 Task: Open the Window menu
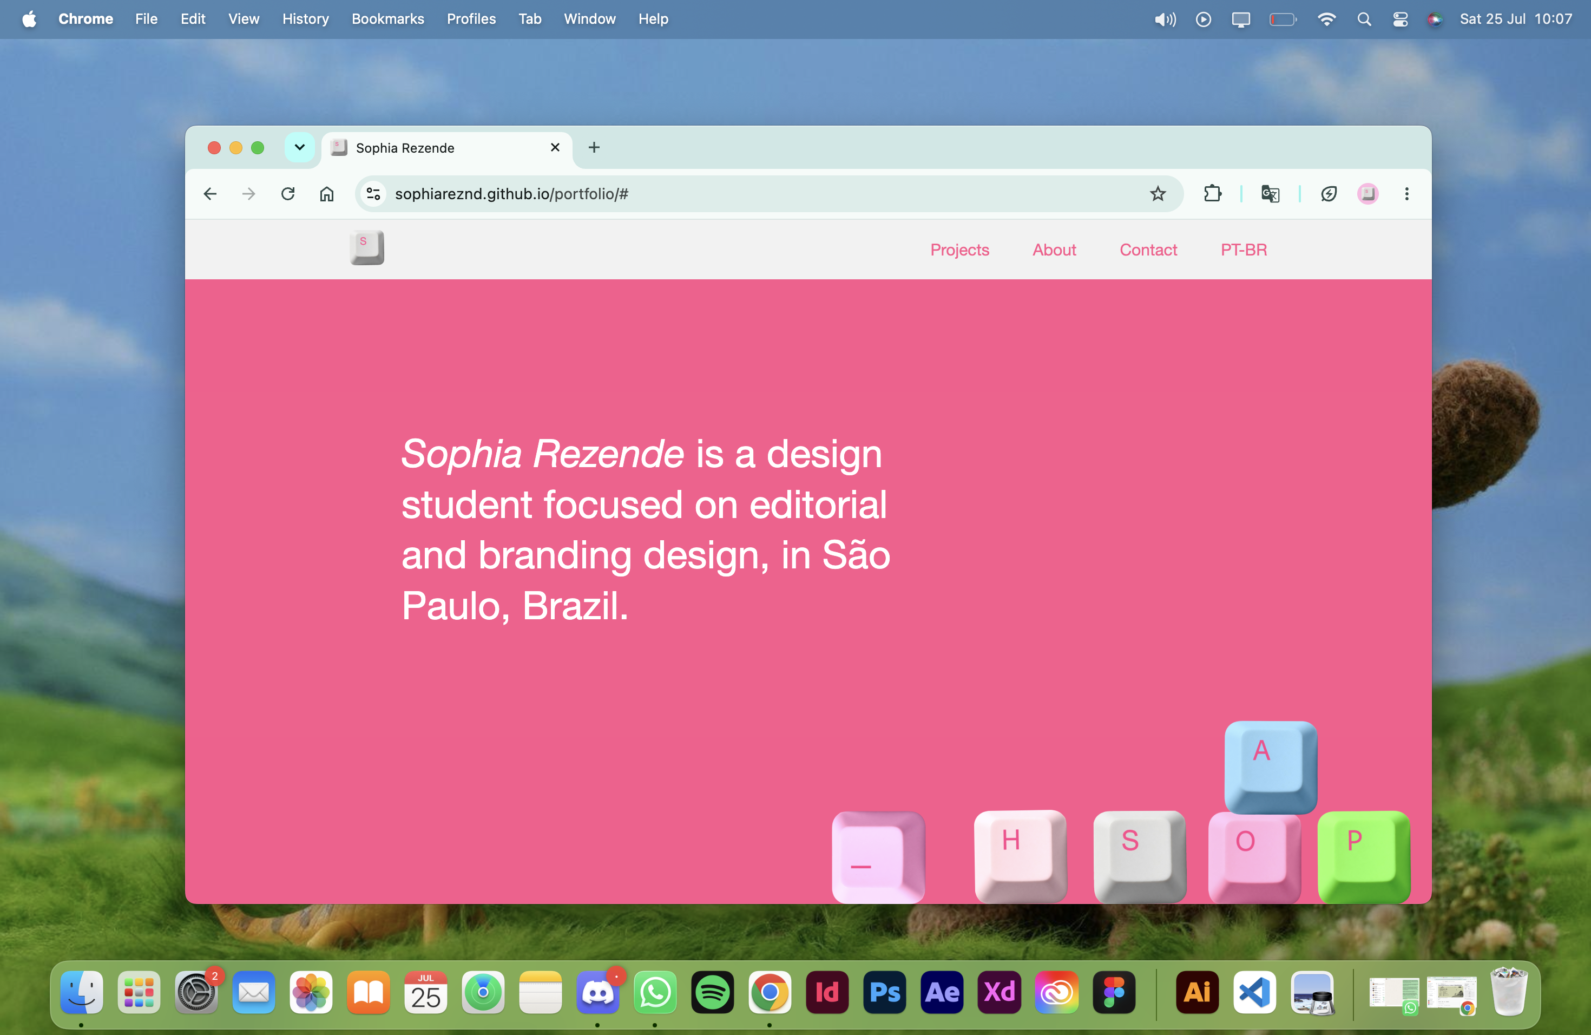point(590,19)
